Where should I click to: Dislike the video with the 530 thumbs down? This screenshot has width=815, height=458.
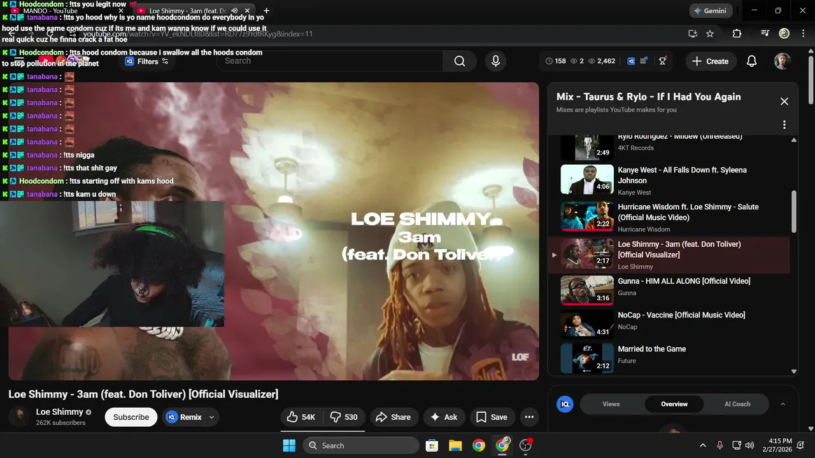click(344, 417)
